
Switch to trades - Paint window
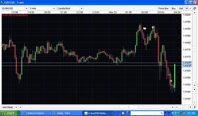(67, 113)
